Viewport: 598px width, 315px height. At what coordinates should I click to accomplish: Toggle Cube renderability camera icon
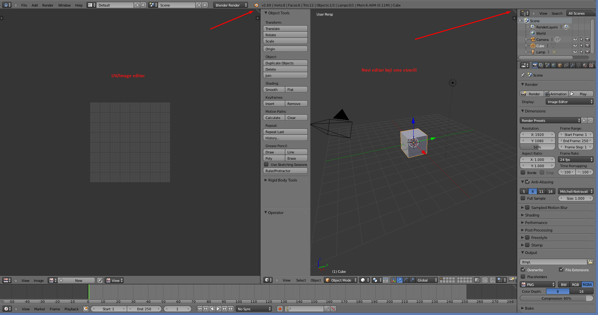click(588, 46)
